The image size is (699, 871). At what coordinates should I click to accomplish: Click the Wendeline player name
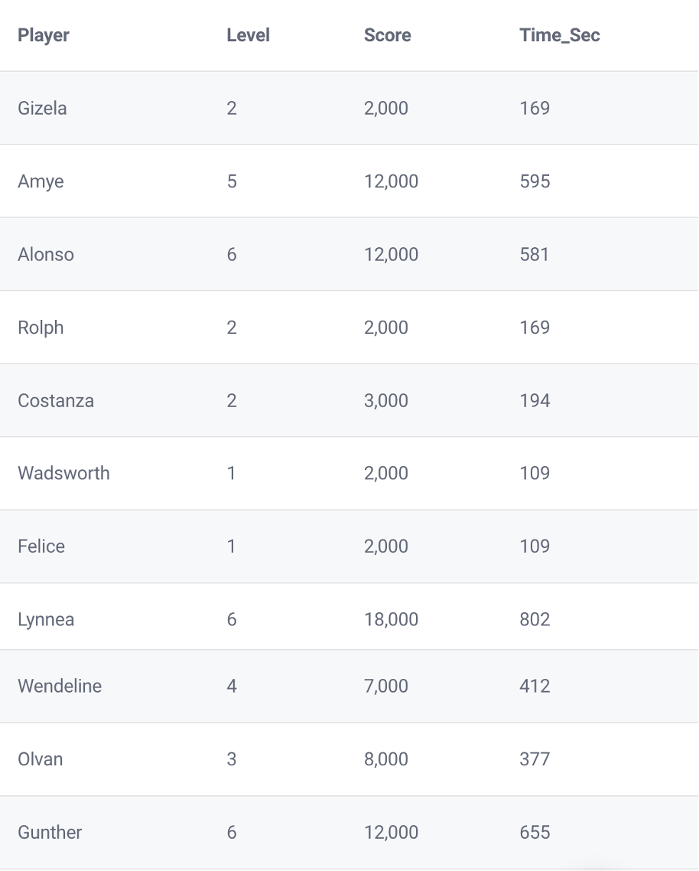point(60,686)
